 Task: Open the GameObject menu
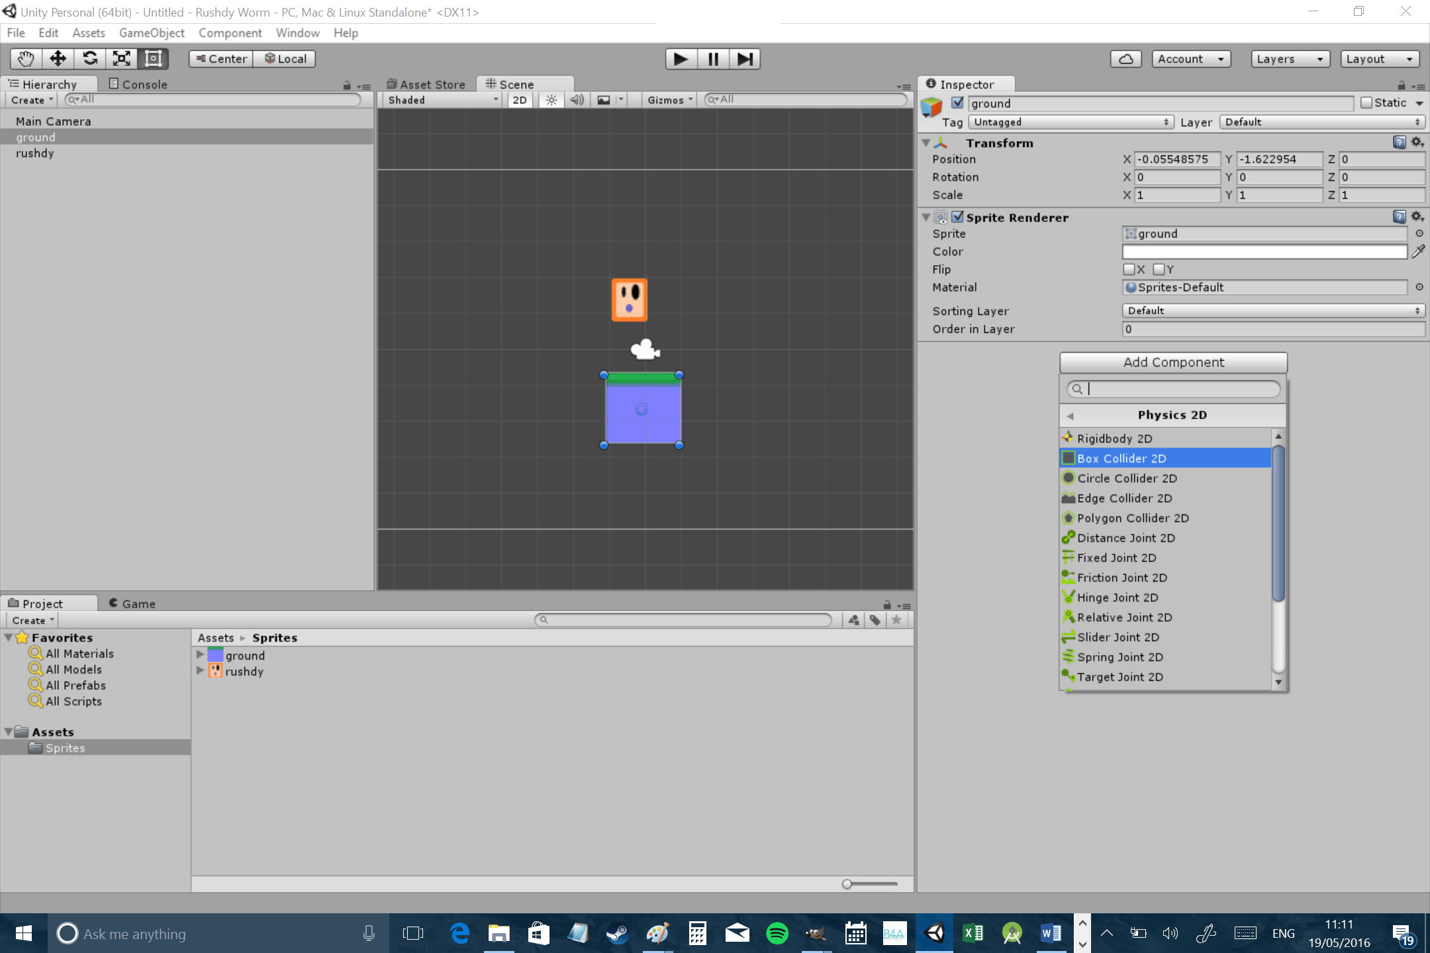(152, 33)
